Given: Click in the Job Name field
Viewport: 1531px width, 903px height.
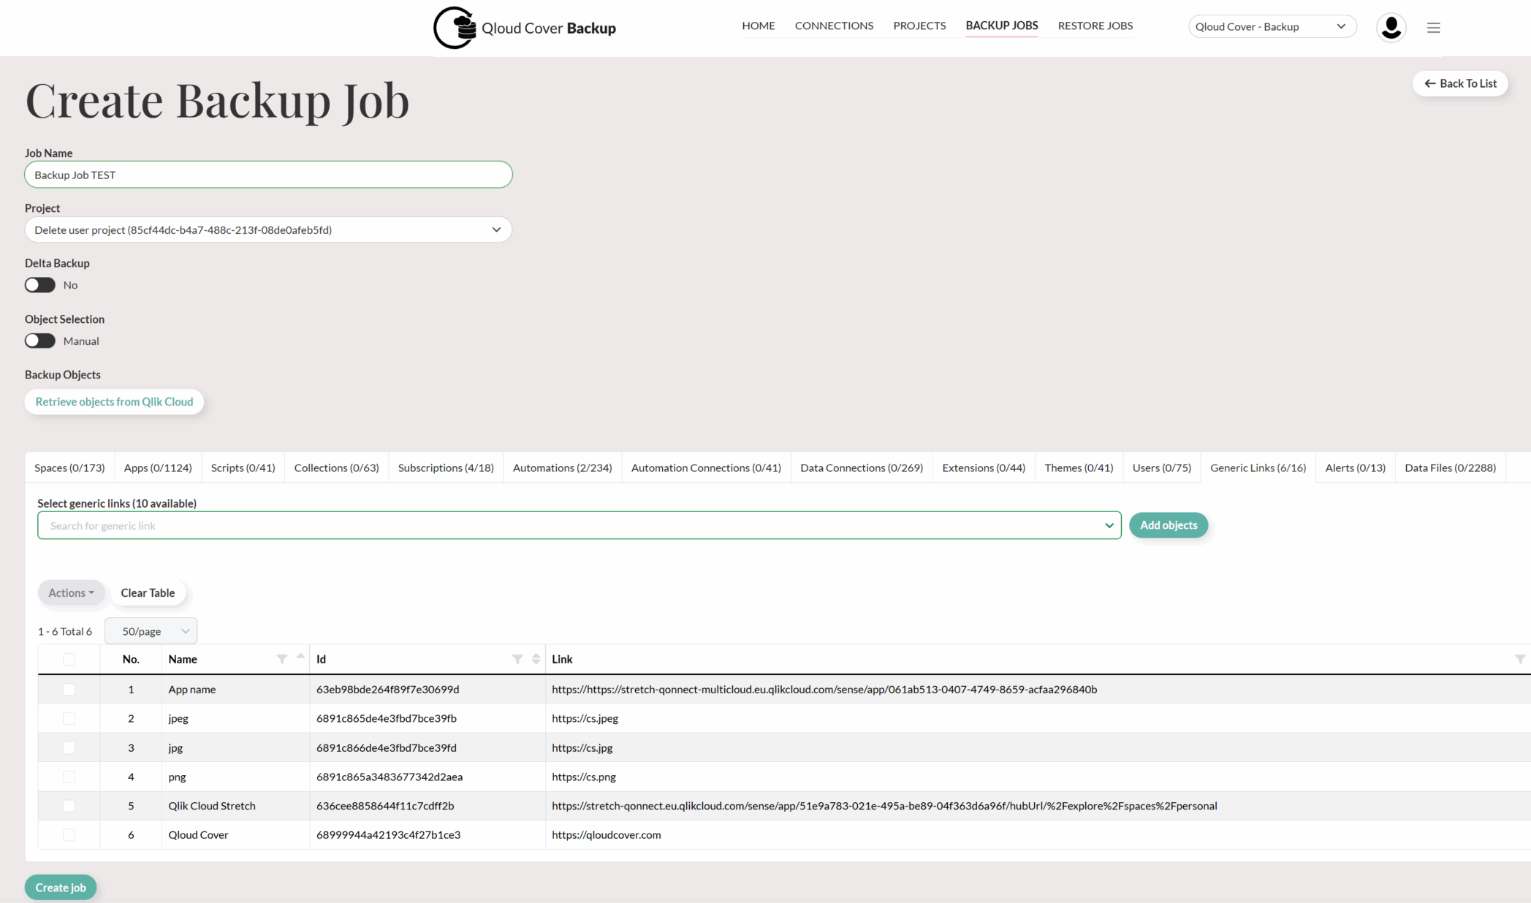Looking at the screenshot, I should tap(268, 175).
